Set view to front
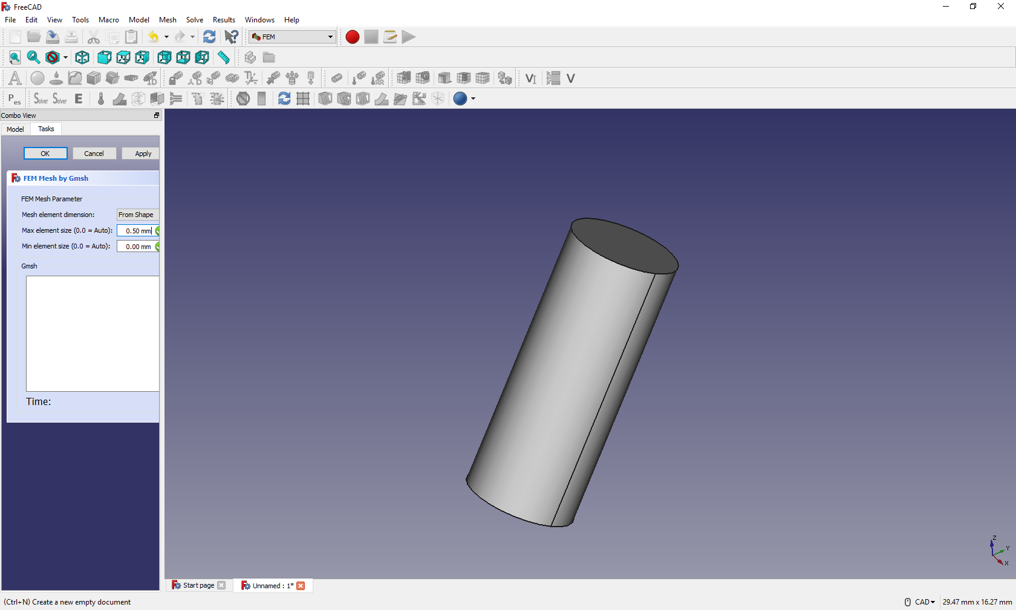The height and width of the screenshot is (610, 1016). point(105,57)
